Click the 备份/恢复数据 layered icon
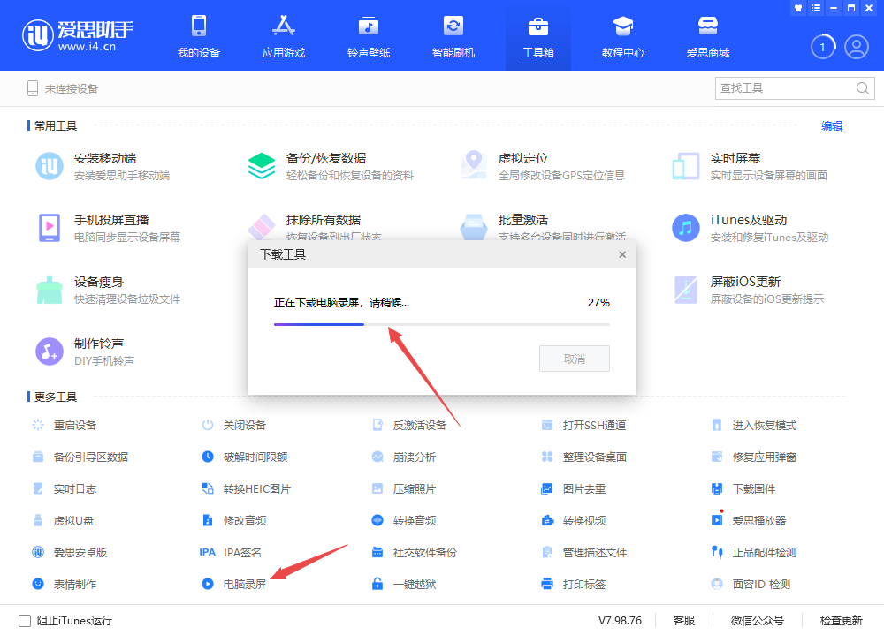This screenshot has height=635, width=884. pos(262,166)
